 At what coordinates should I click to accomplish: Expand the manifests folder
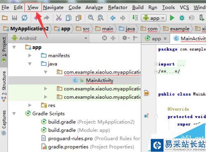30,56
